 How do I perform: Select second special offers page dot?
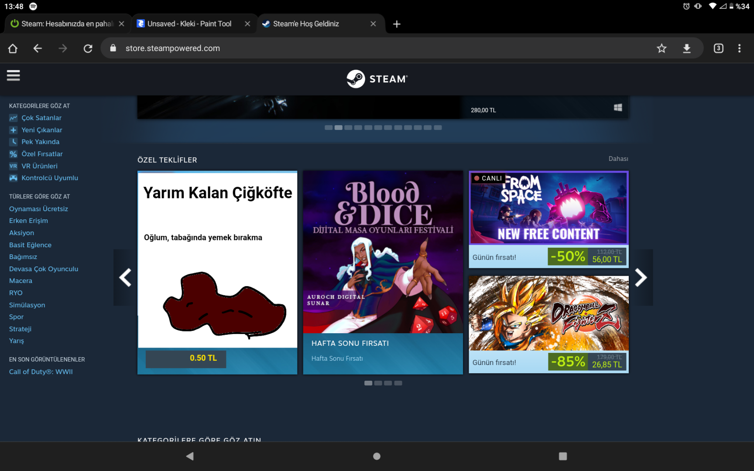tap(378, 383)
